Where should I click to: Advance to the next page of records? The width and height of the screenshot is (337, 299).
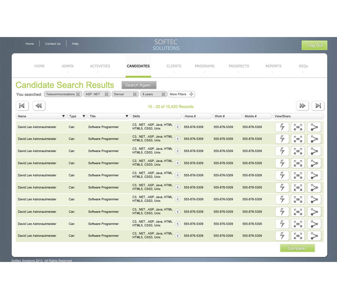pos(302,106)
